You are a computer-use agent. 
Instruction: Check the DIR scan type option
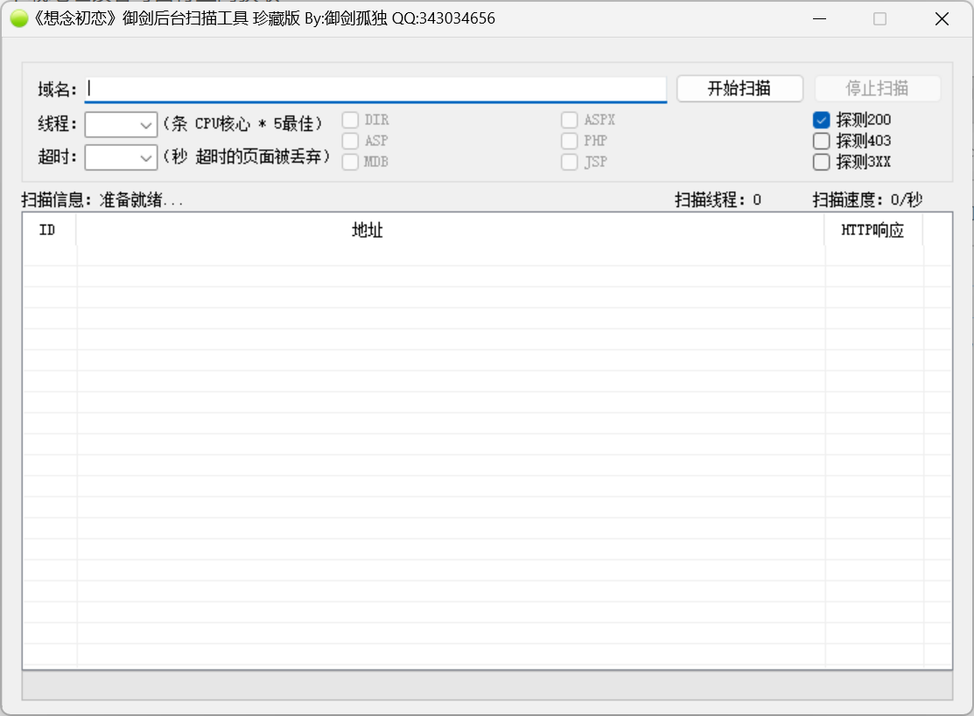(x=350, y=120)
